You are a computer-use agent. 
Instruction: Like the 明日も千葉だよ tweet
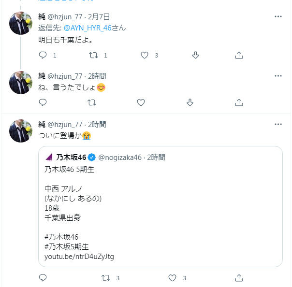[145, 55]
